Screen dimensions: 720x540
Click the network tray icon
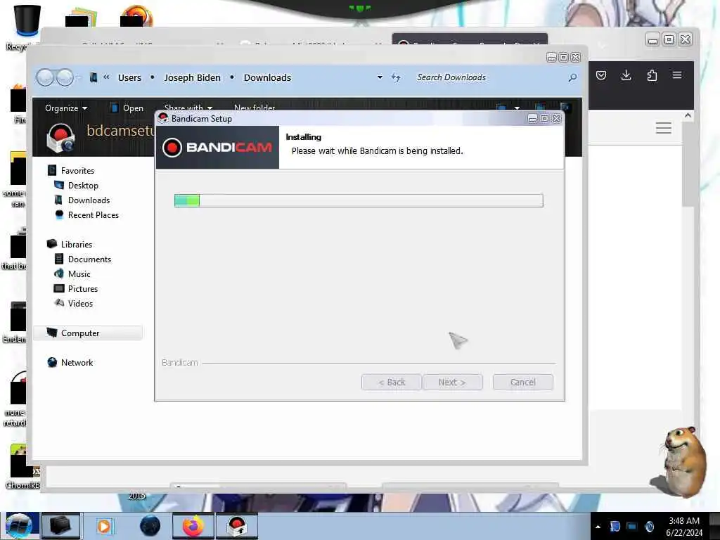[x=632, y=527]
